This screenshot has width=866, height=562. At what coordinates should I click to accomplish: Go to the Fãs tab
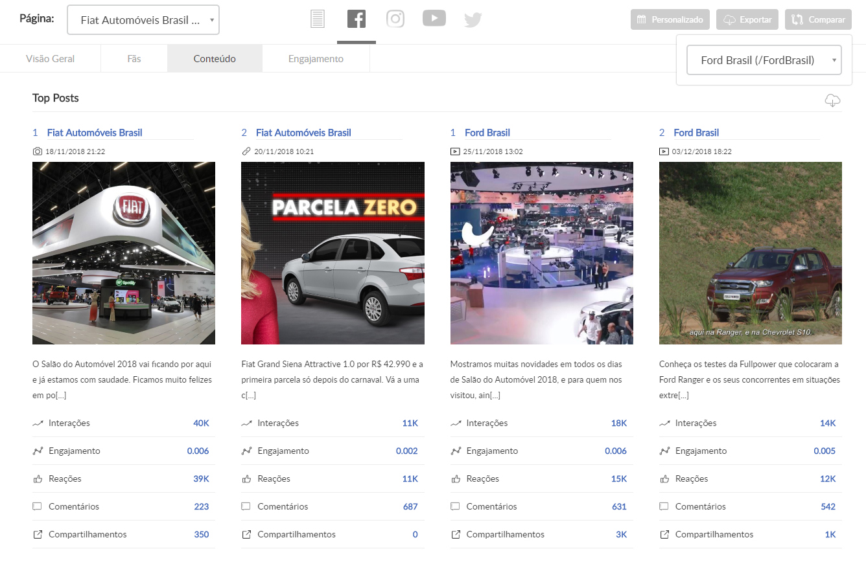[134, 59]
